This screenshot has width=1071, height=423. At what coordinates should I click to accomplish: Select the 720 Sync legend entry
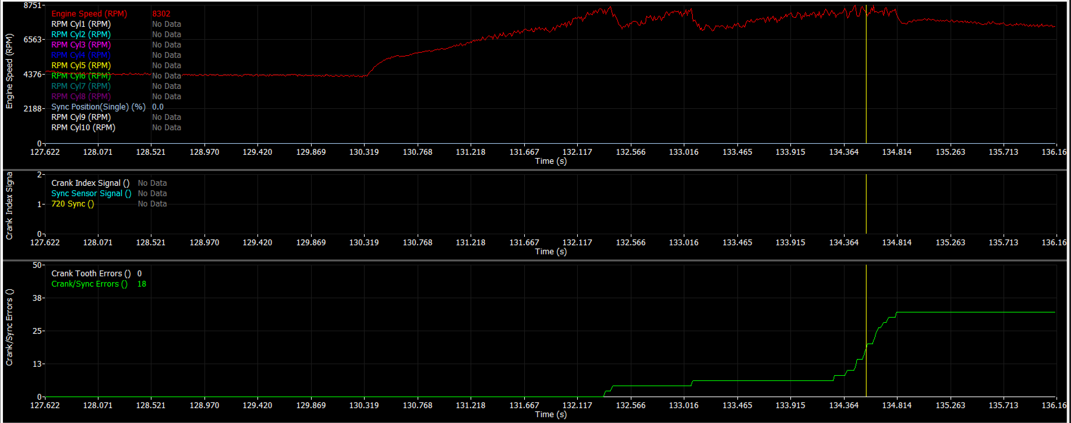72,204
